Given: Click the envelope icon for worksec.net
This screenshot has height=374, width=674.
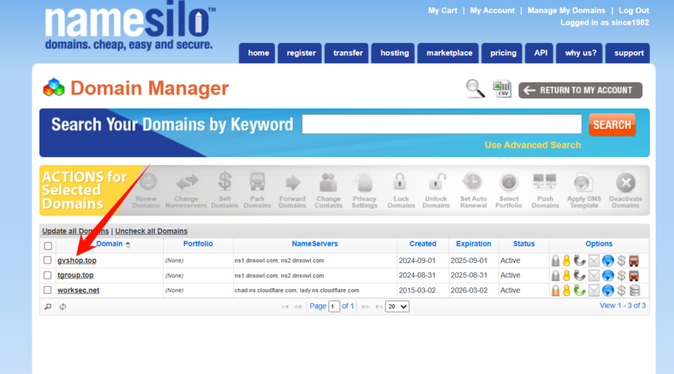Looking at the screenshot, I should click(594, 291).
